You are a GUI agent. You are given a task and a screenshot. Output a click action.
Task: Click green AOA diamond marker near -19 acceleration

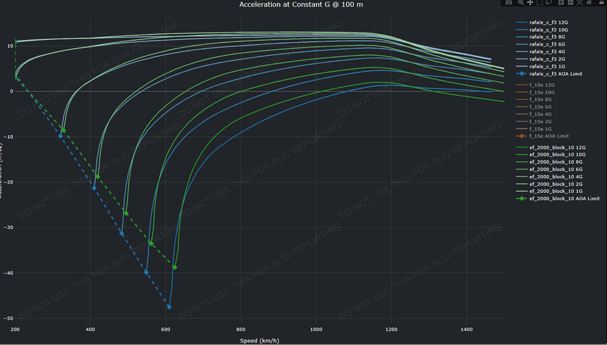click(x=98, y=177)
